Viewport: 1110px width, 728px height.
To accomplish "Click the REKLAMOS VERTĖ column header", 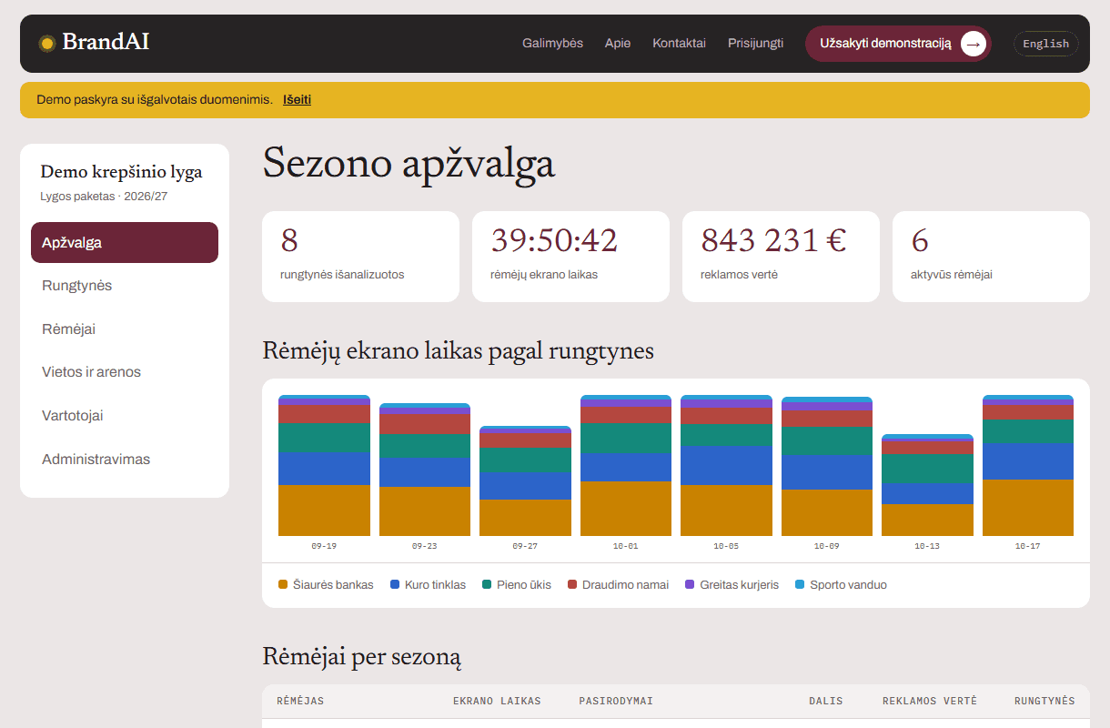I will pos(930,702).
